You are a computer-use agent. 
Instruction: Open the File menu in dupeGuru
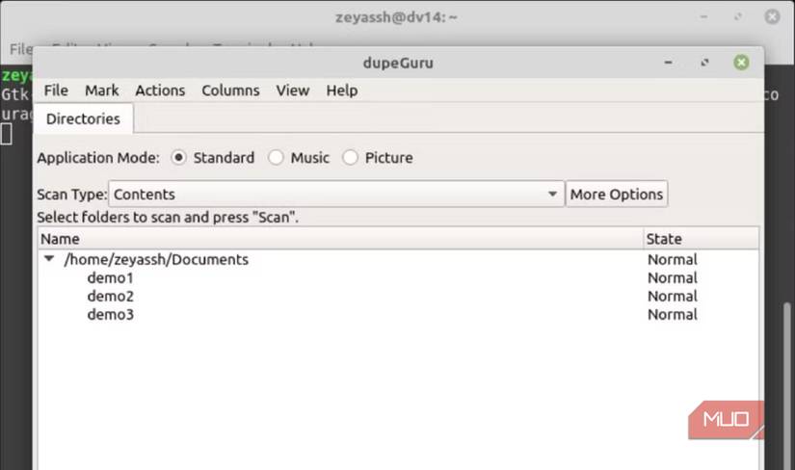(56, 91)
